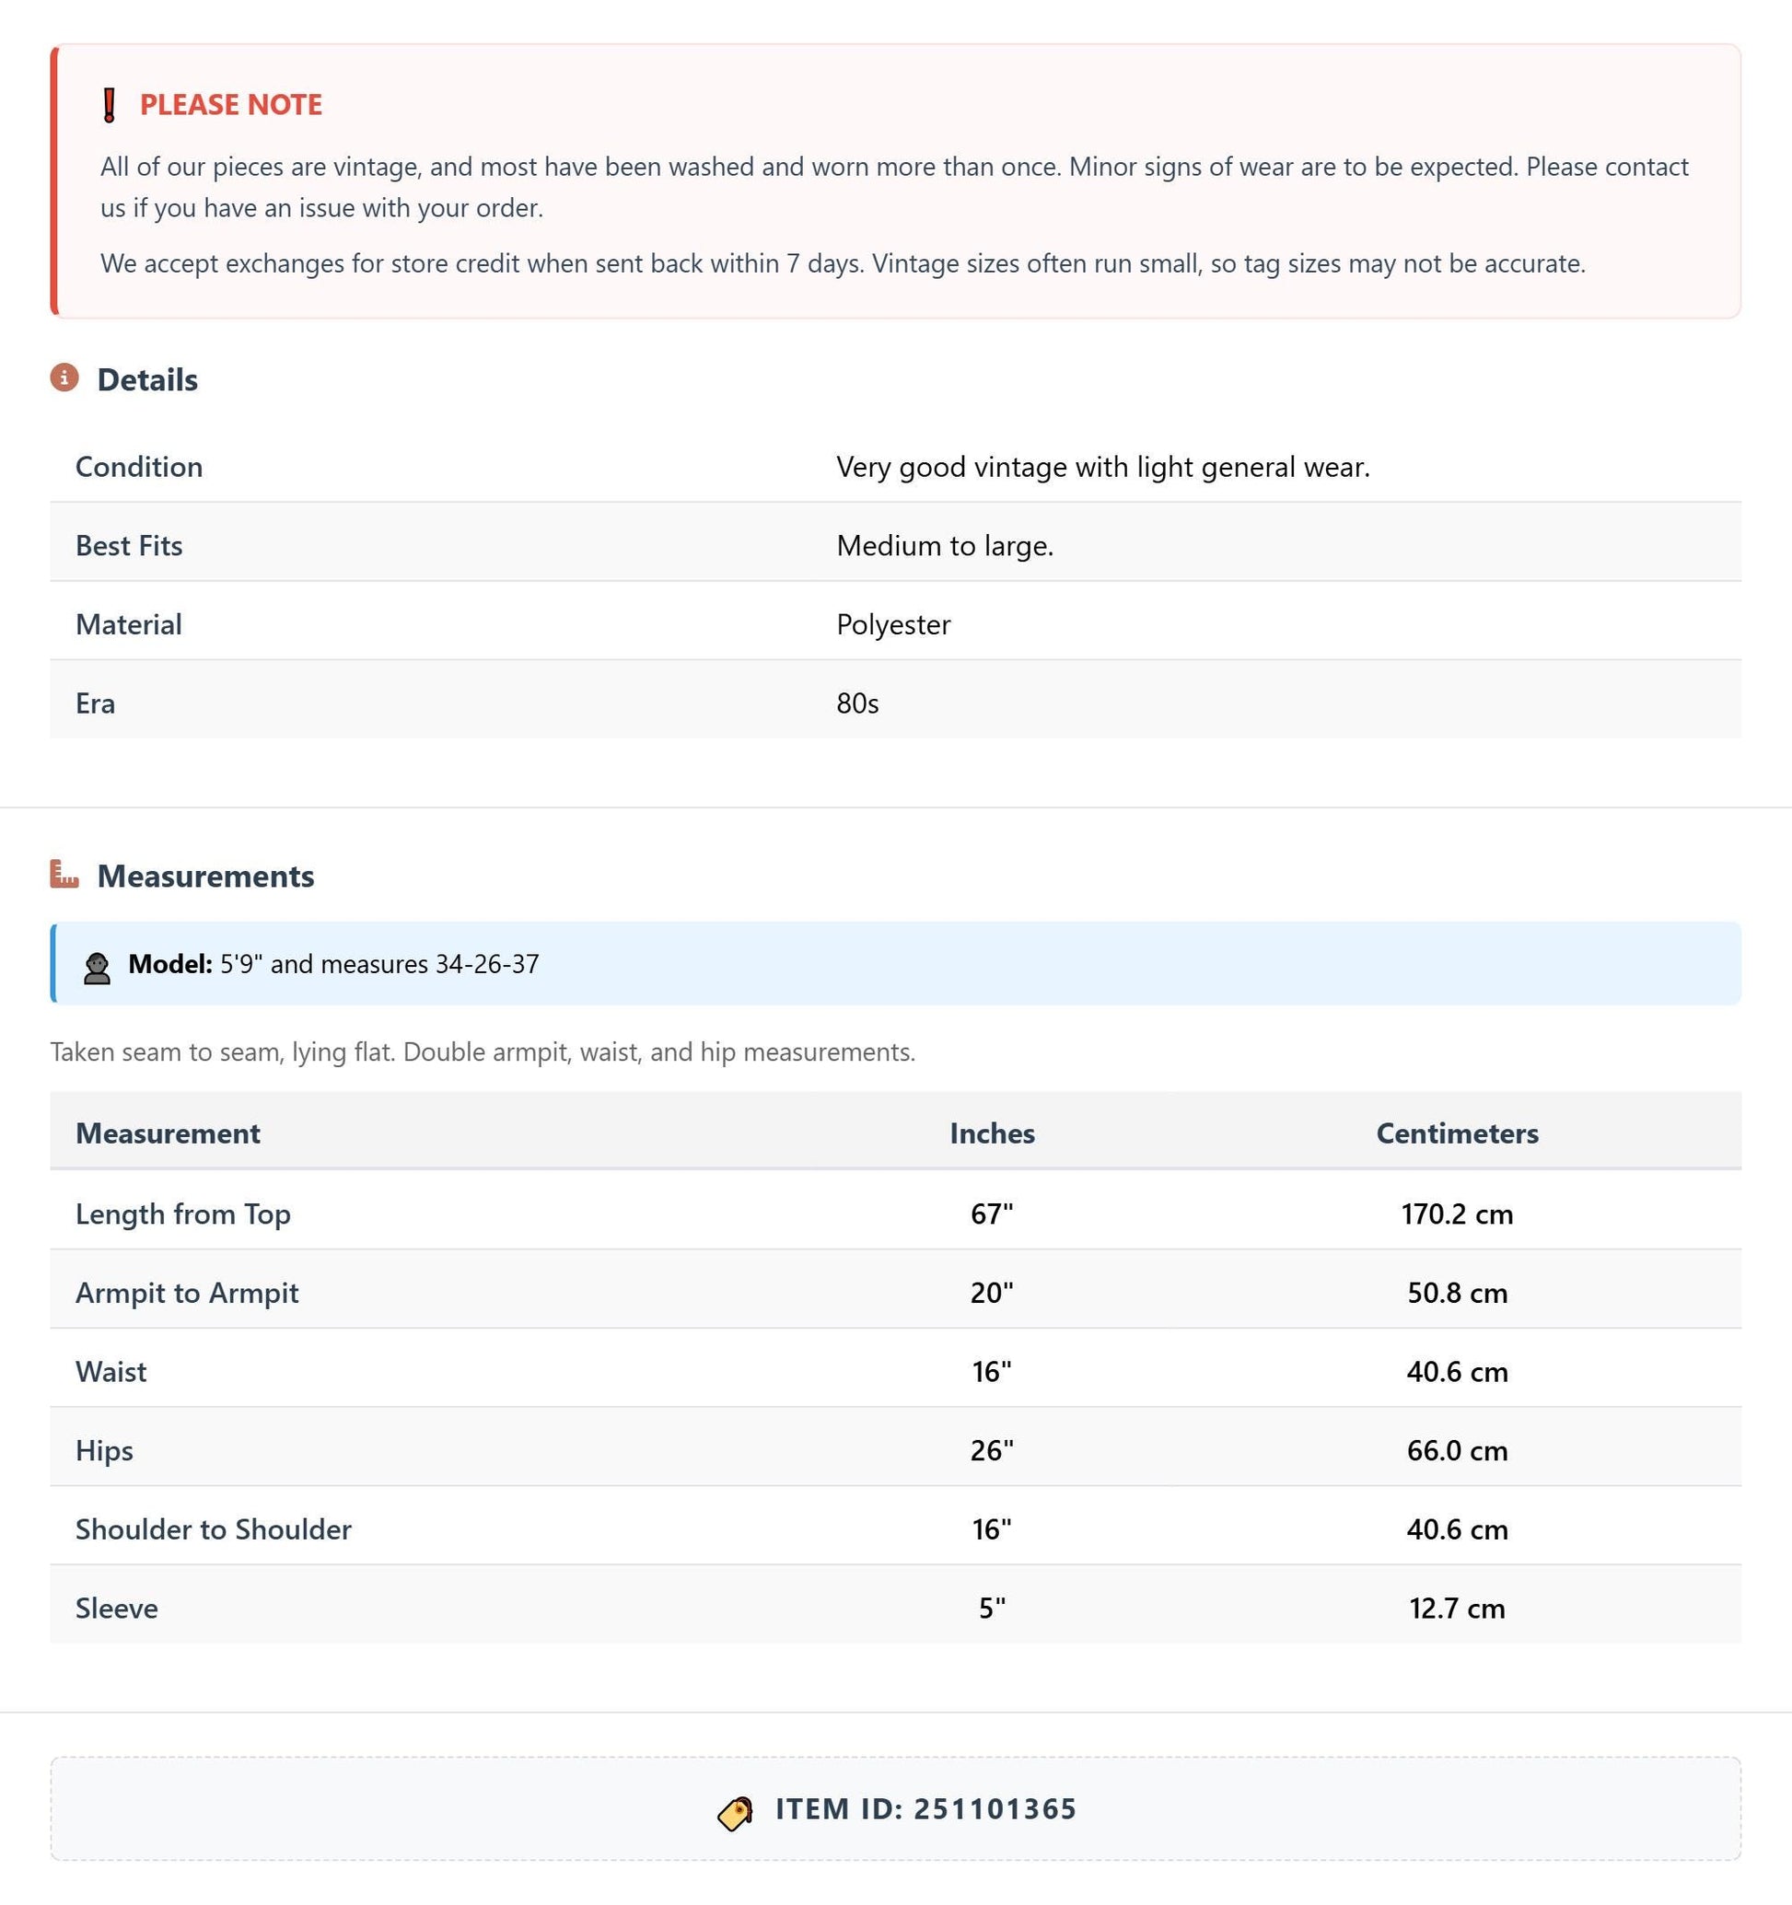Click the Hips 26" inches value
Screen dimensions: 1792x1905
pyautogui.click(x=992, y=1450)
